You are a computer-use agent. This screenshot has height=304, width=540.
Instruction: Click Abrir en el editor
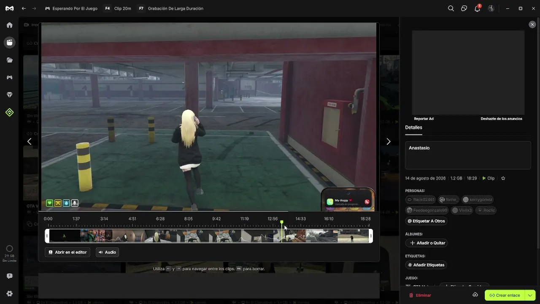pyautogui.click(x=67, y=252)
